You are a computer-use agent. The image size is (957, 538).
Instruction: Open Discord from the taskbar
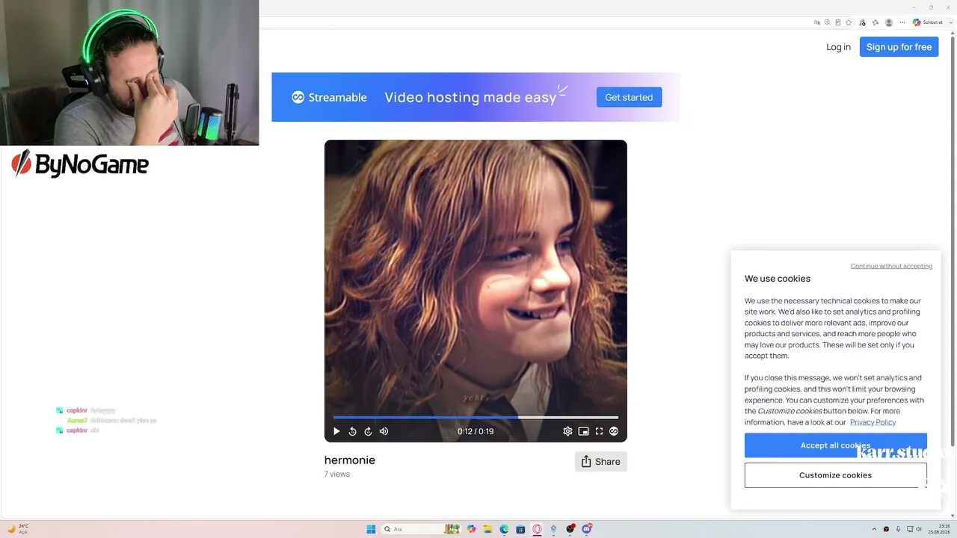pos(587,529)
